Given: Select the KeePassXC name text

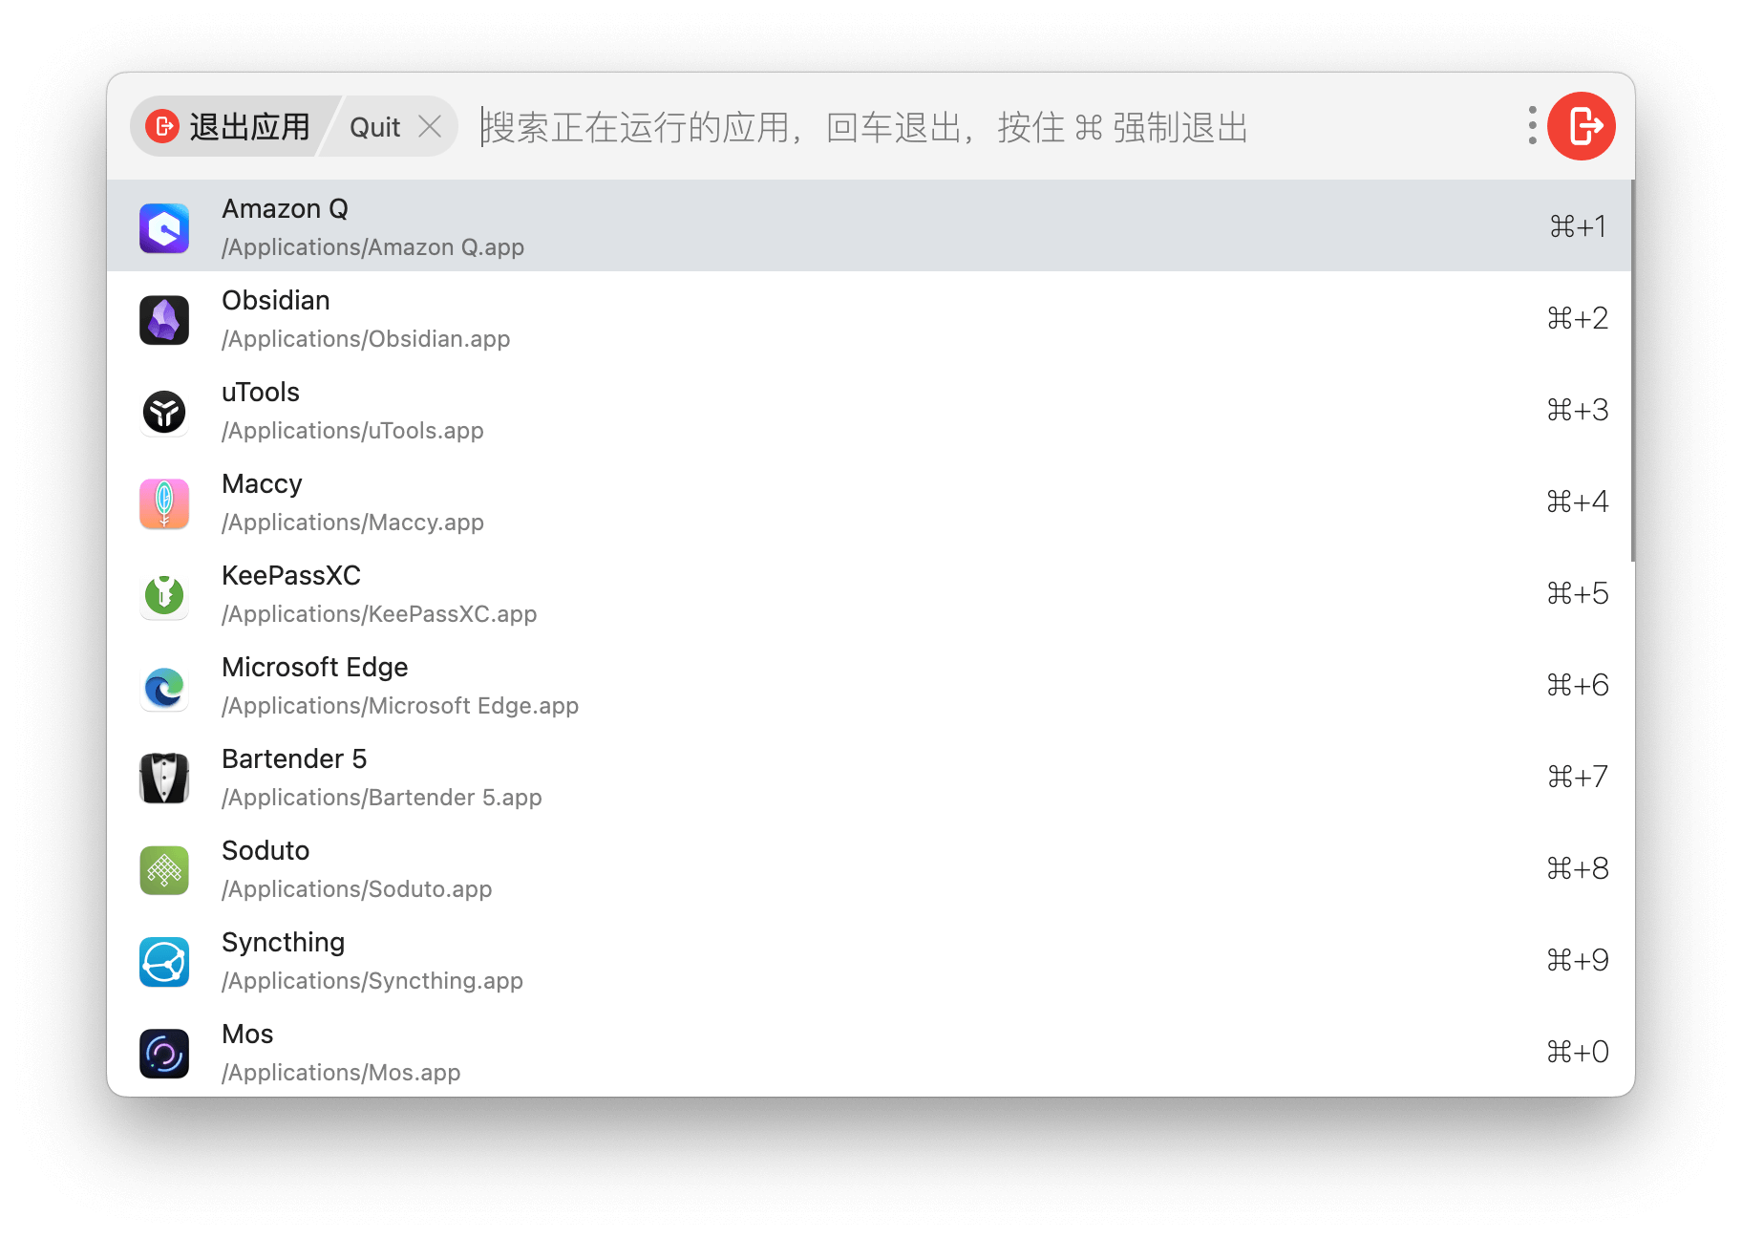Looking at the screenshot, I should (x=291, y=575).
